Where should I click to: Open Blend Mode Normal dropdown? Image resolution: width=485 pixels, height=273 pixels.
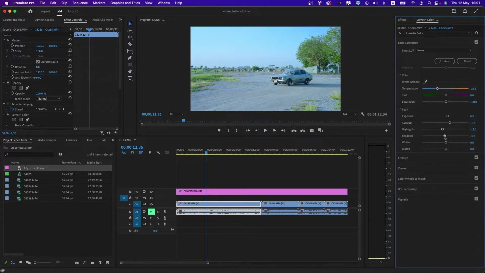click(49, 99)
